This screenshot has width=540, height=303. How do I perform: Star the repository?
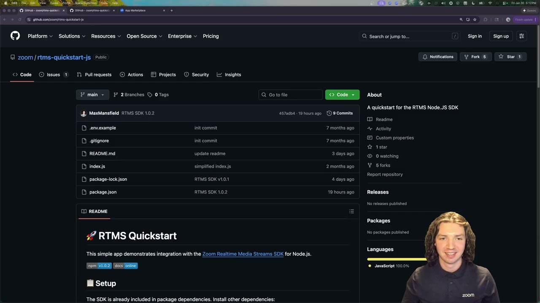[510, 57]
